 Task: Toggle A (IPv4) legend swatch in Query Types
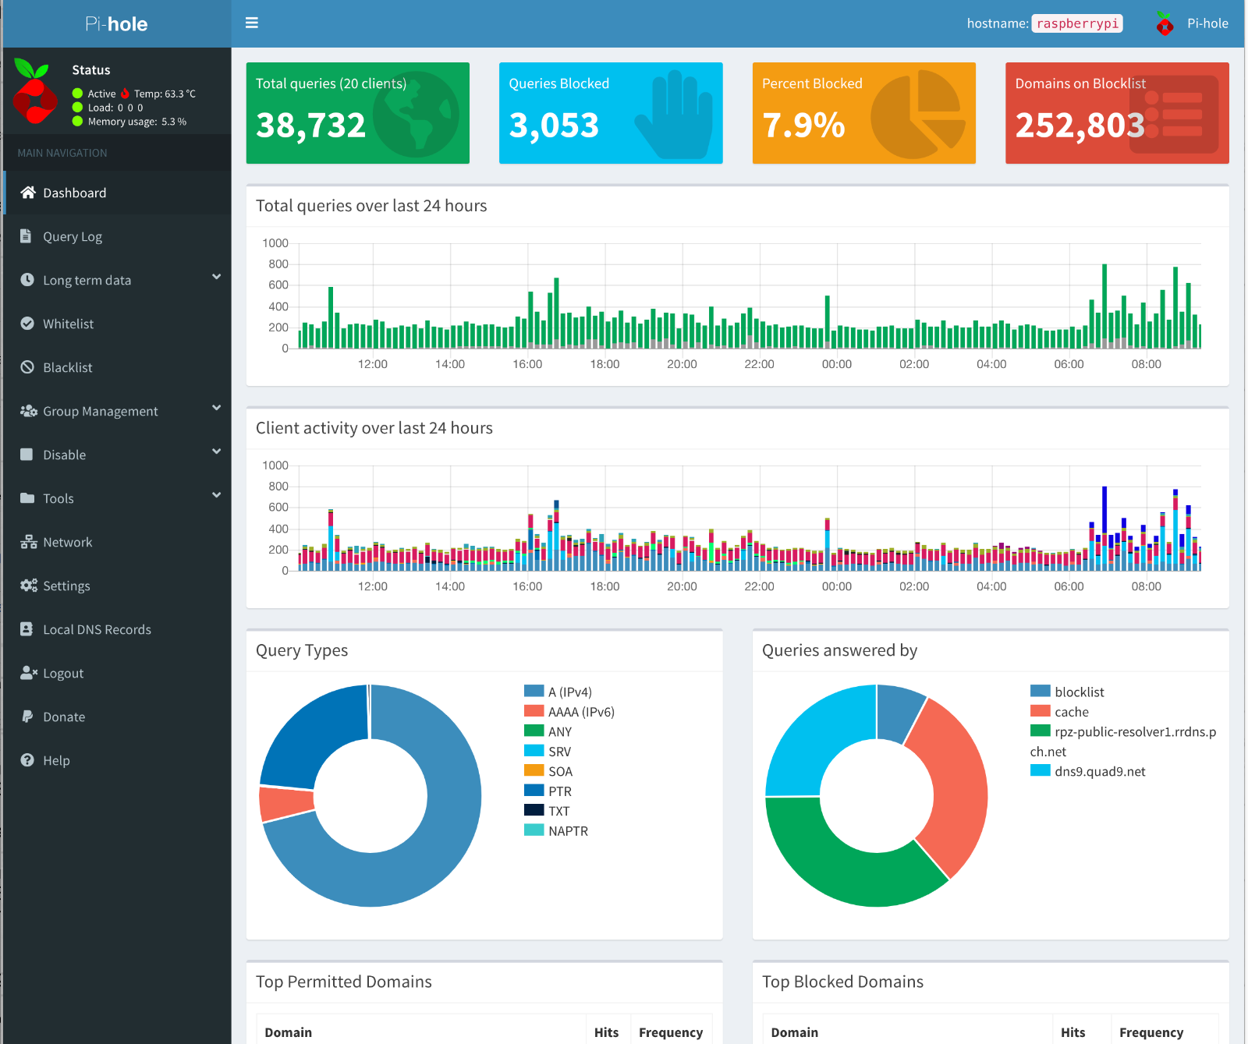[x=534, y=691]
